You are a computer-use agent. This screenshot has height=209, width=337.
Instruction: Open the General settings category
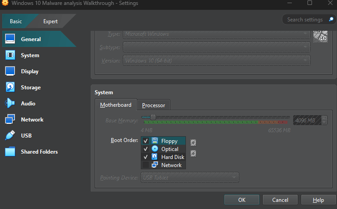39,39
